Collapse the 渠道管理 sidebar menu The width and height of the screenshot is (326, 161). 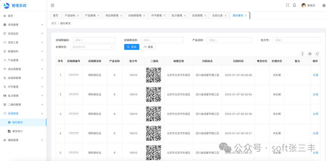(23, 114)
